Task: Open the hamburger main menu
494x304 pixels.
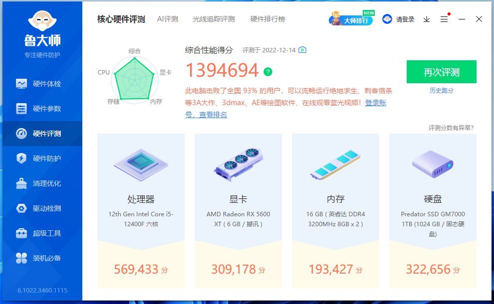Action: click(x=444, y=19)
